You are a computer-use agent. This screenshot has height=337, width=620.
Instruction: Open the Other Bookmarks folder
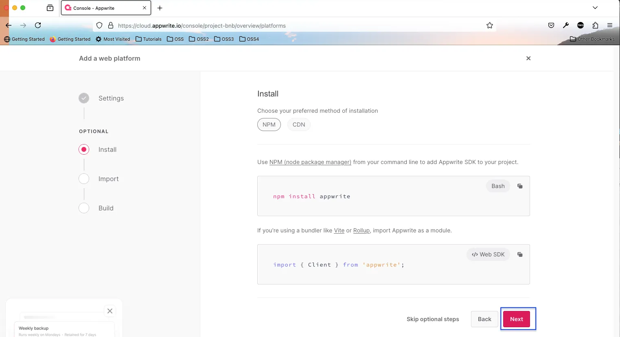592,39
